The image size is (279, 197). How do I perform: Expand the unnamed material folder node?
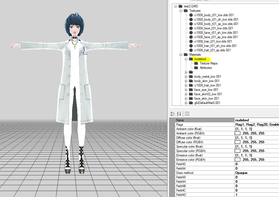coord(186,72)
